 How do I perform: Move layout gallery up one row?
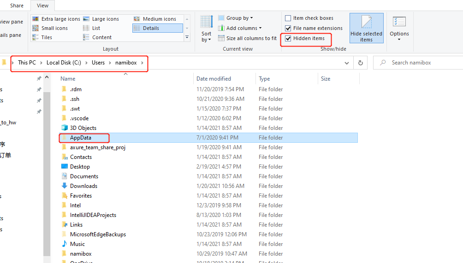click(x=187, y=19)
